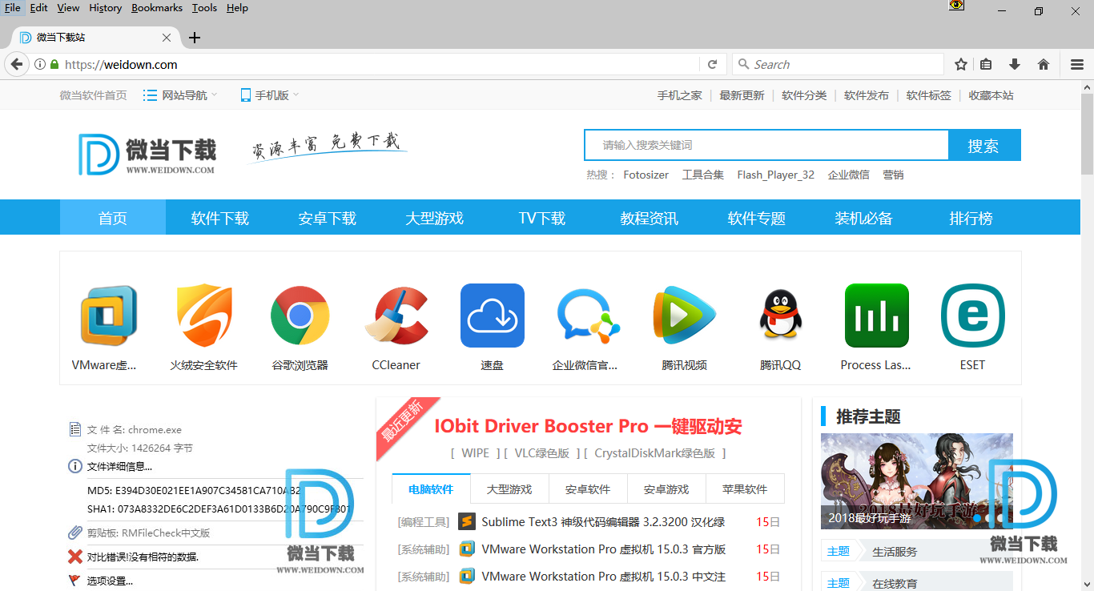Viewport: 1094px width, 591px height.
Task: Open the Edit menu
Action: 38,8
